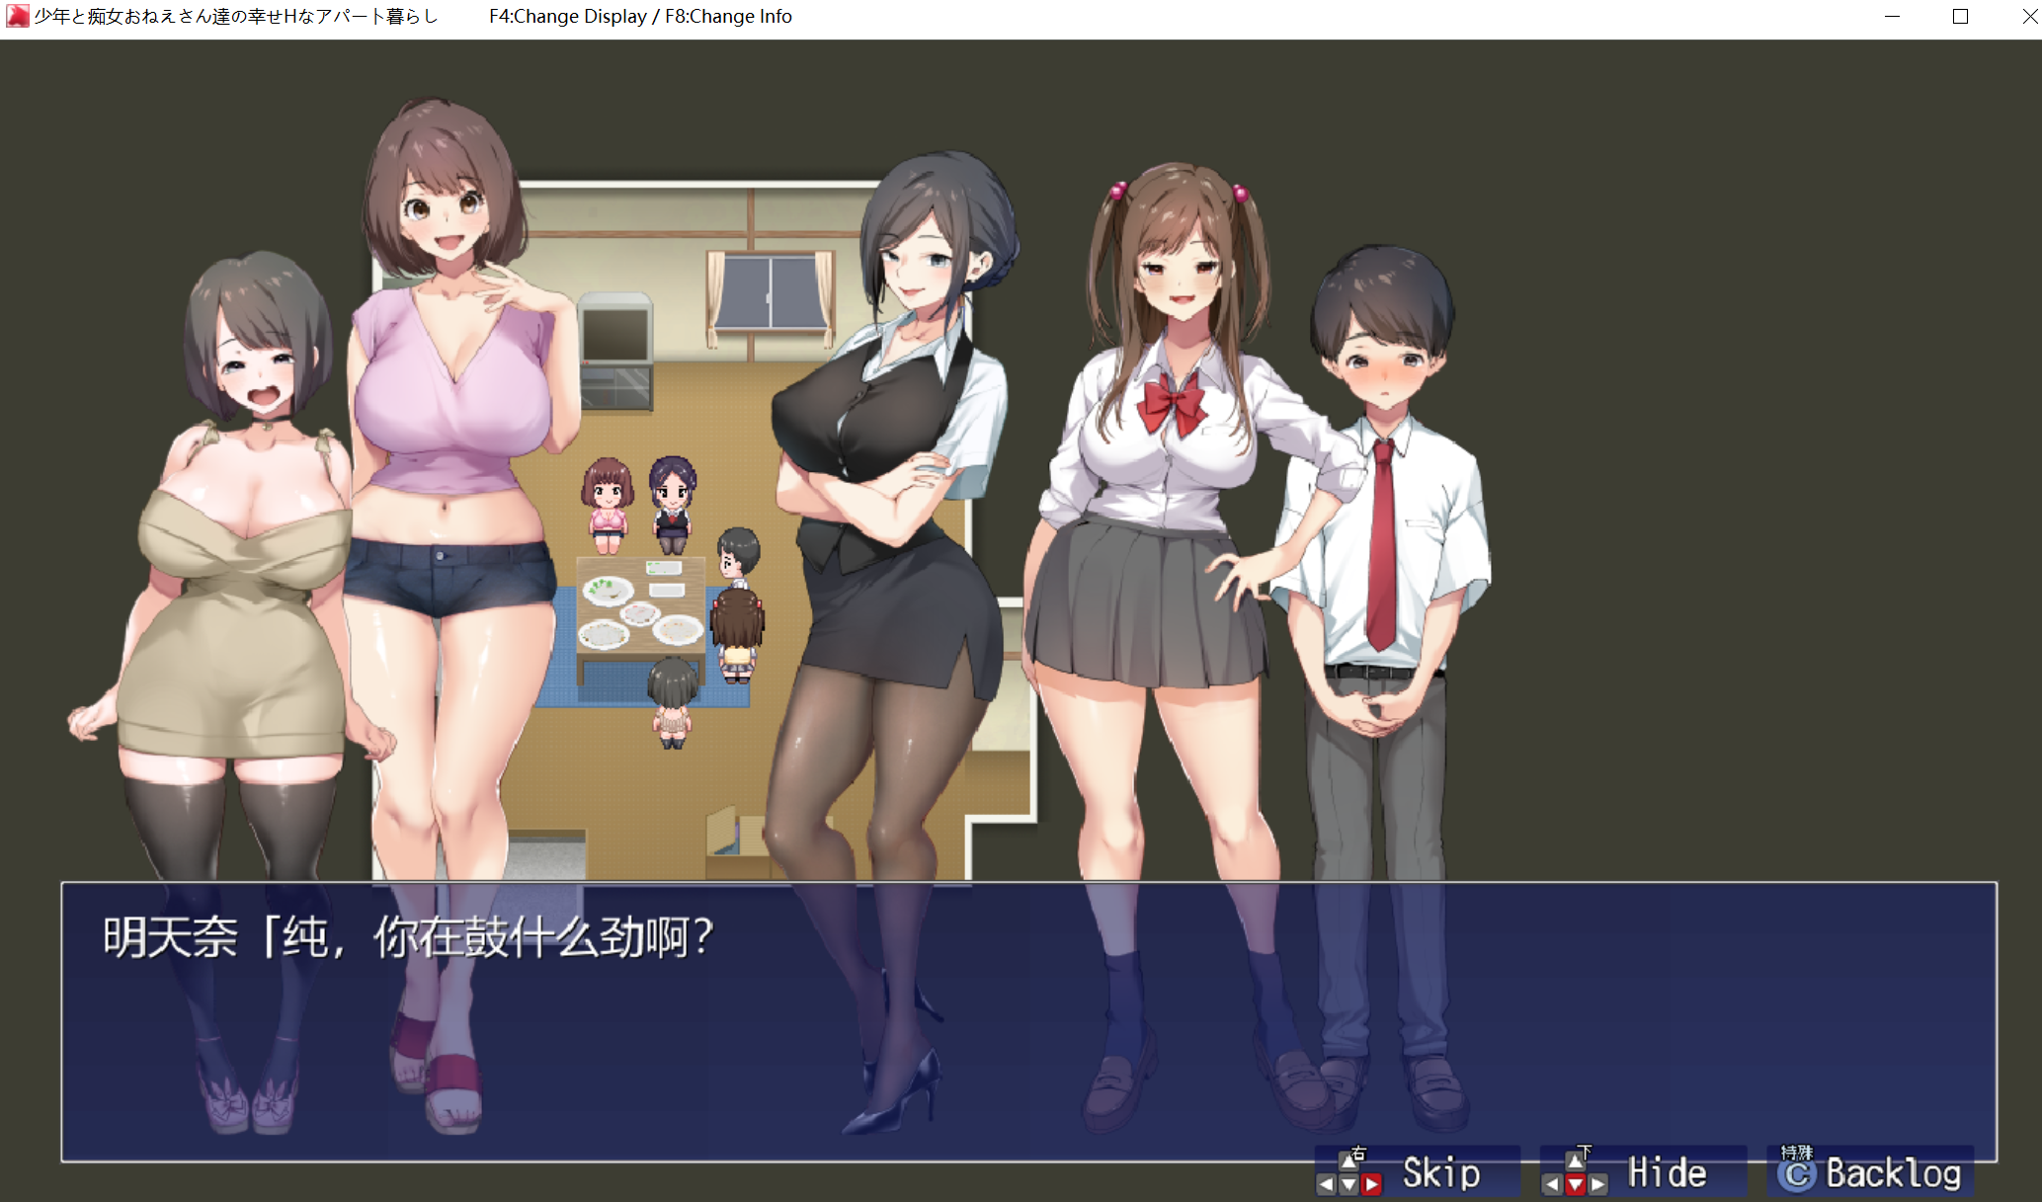
Task: Hide the message window with the Hide button
Action: [1644, 1172]
